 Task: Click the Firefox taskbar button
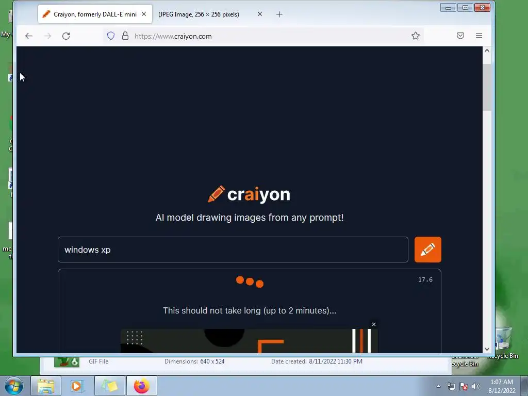[142, 386]
